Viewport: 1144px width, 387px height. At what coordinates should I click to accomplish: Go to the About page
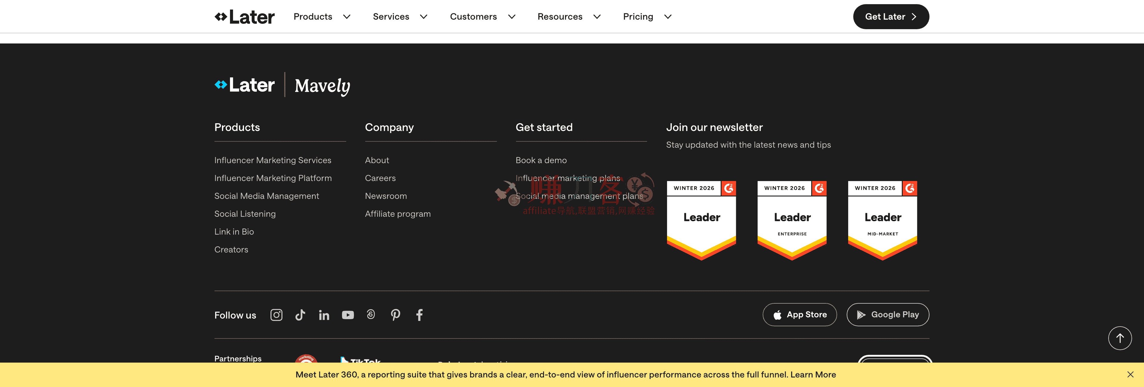click(x=377, y=160)
